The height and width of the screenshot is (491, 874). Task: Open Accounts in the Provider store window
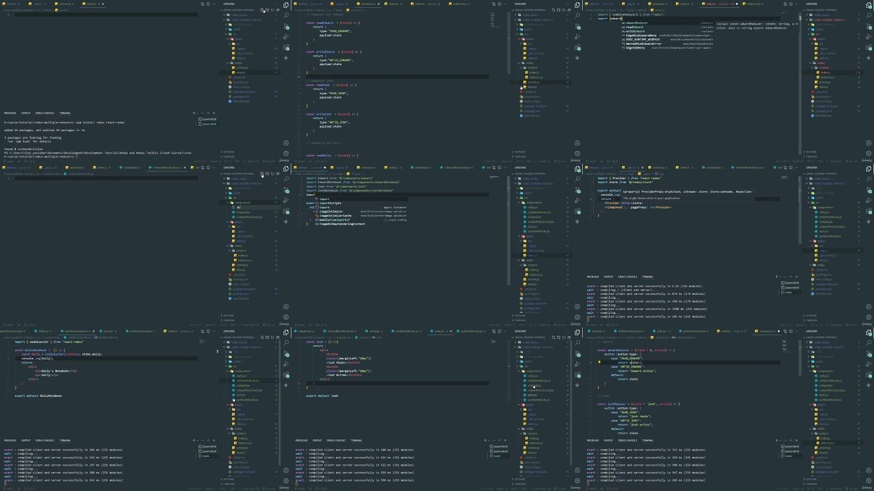pos(869,306)
